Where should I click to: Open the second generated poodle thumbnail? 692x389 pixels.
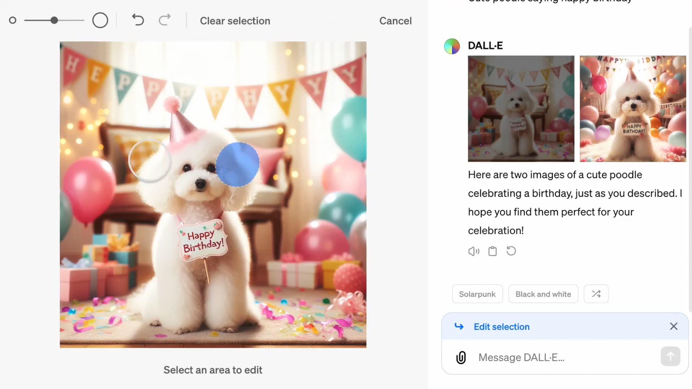coord(633,109)
